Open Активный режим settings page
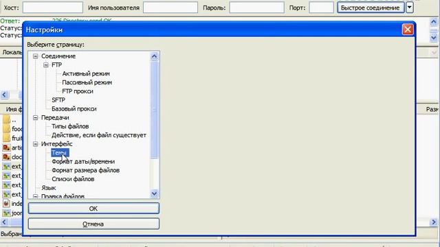This screenshot has width=440, height=247. point(86,73)
